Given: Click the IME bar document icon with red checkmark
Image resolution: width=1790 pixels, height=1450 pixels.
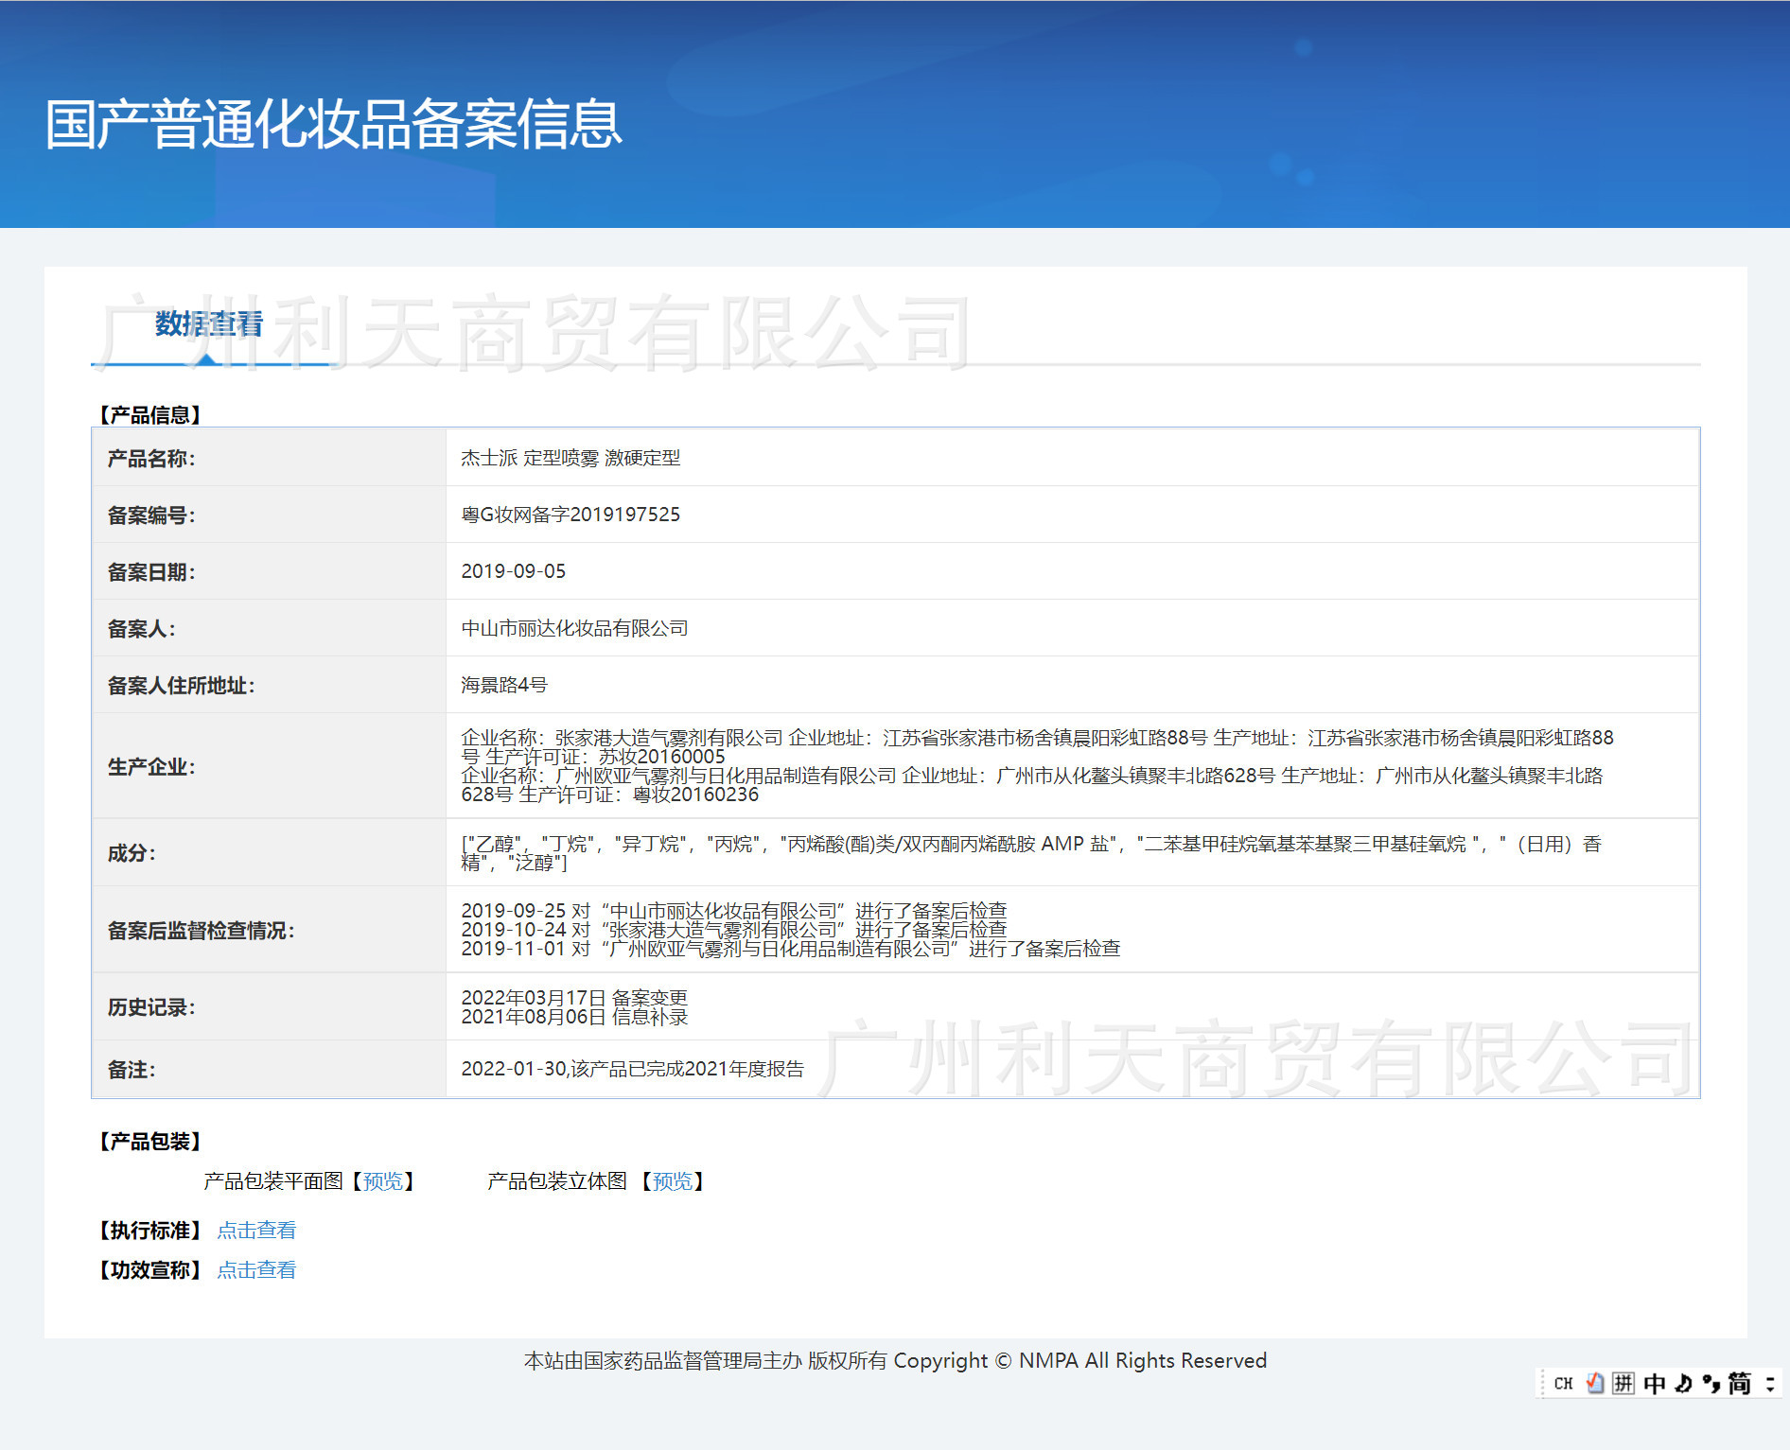Looking at the screenshot, I should coord(1595,1384).
